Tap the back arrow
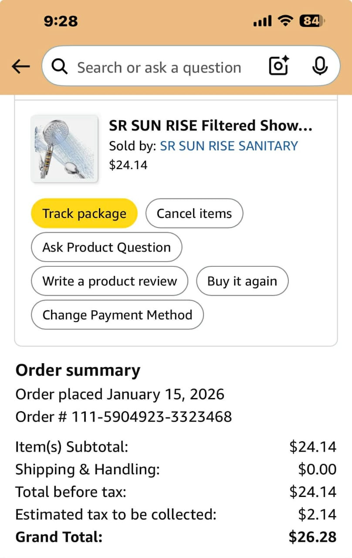Viewport: 352px width, 558px height. click(20, 67)
